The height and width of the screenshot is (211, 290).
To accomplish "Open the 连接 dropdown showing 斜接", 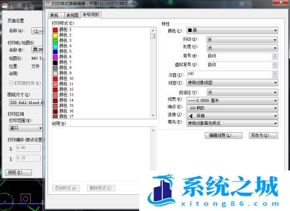I will click(x=232, y=116).
